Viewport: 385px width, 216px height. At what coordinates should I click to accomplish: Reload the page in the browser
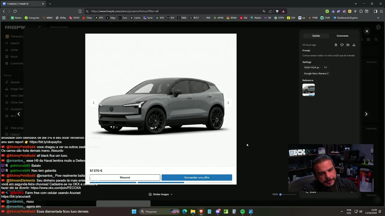coord(15,11)
